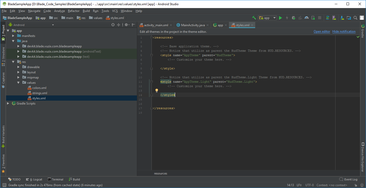The height and width of the screenshot is (188, 366).
Task: Open the Refactor menu
Action: coord(74,11)
